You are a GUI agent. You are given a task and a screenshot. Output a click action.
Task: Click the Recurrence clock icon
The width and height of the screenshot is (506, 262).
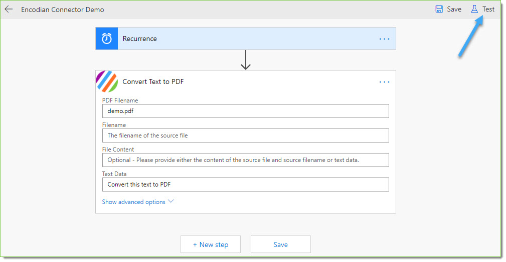coord(107,38)
